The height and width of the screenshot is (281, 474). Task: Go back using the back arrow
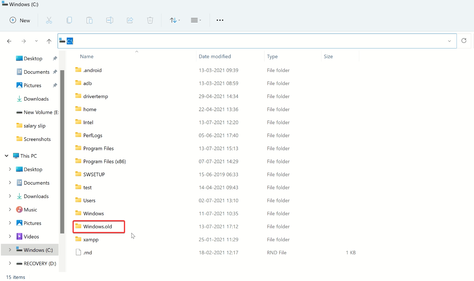coord(9,41)
